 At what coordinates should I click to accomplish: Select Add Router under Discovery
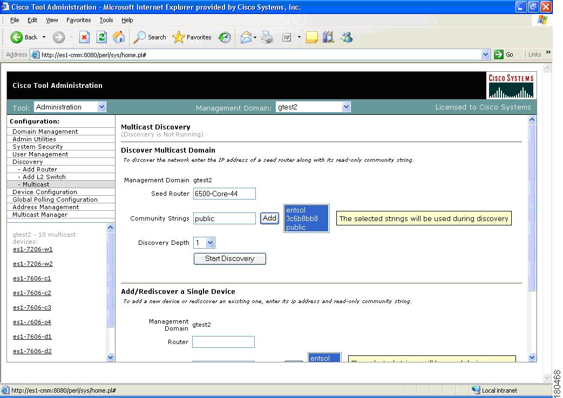[61, 169]
